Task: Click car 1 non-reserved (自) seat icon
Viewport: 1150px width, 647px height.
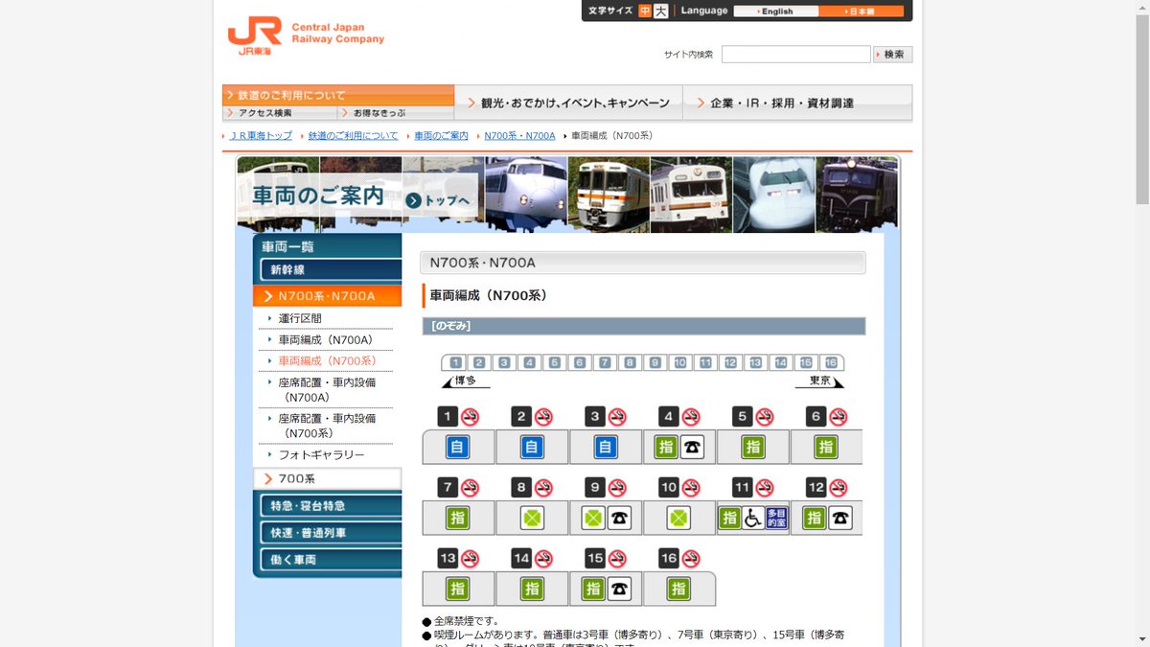Action: coord(457,447)
